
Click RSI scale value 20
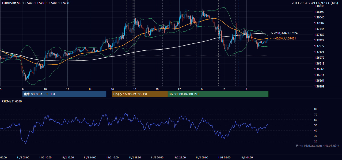click(x=316, y=141)
